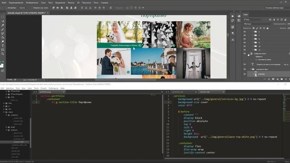The image size is (290, 163).
Task: Expand the slick folder in Sublime sidebar
Action: pyautogui.click(x=6, y=97)
